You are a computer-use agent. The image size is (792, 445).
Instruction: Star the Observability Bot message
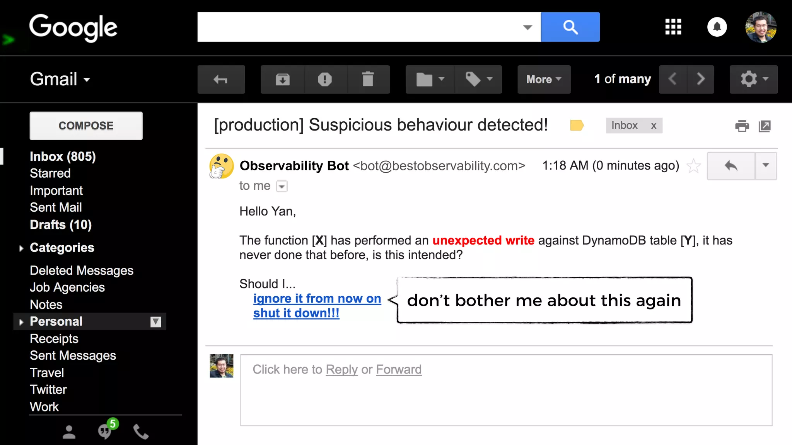pyautogui.click(x=694, y=166)
